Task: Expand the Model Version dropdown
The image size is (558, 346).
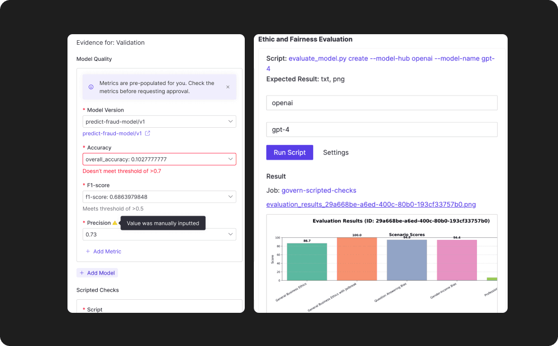Action: click(230, 121)
